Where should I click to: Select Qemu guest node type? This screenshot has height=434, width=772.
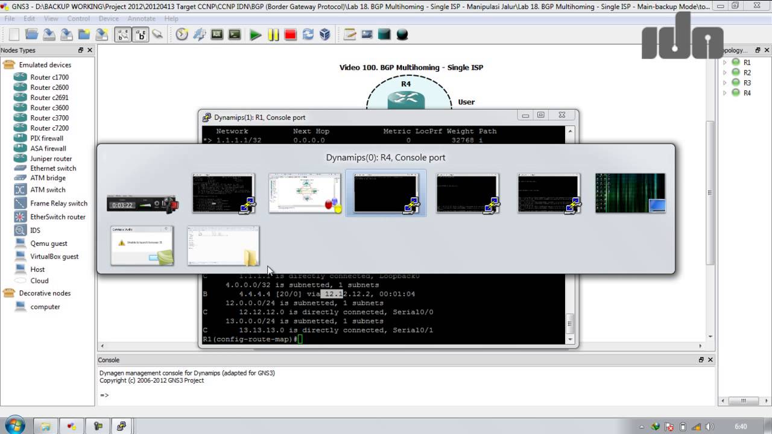point(49,244)
